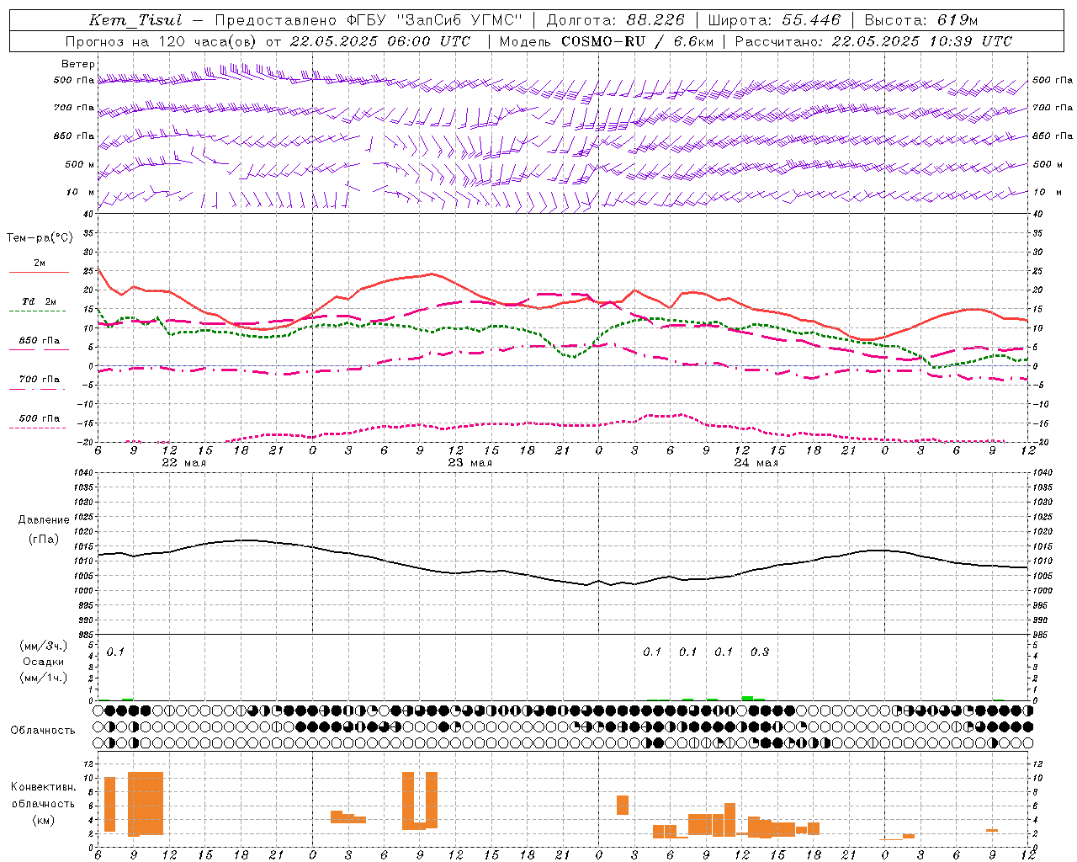Click the station name Kem_Tisul in the header
Viewport: 1077px width, 862px height.
tap(135, 20)
